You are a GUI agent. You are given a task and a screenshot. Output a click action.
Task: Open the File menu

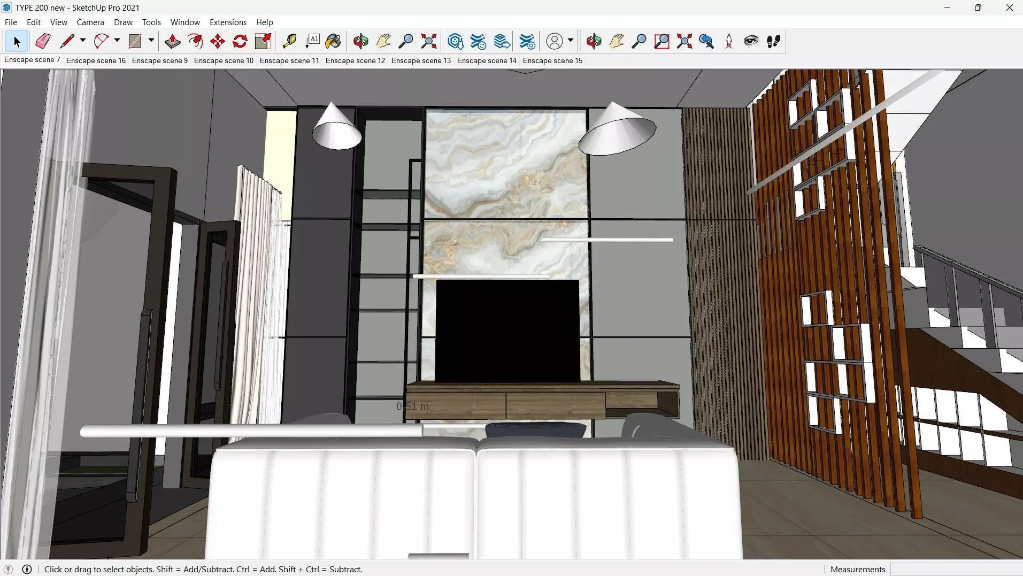[11, 22]
